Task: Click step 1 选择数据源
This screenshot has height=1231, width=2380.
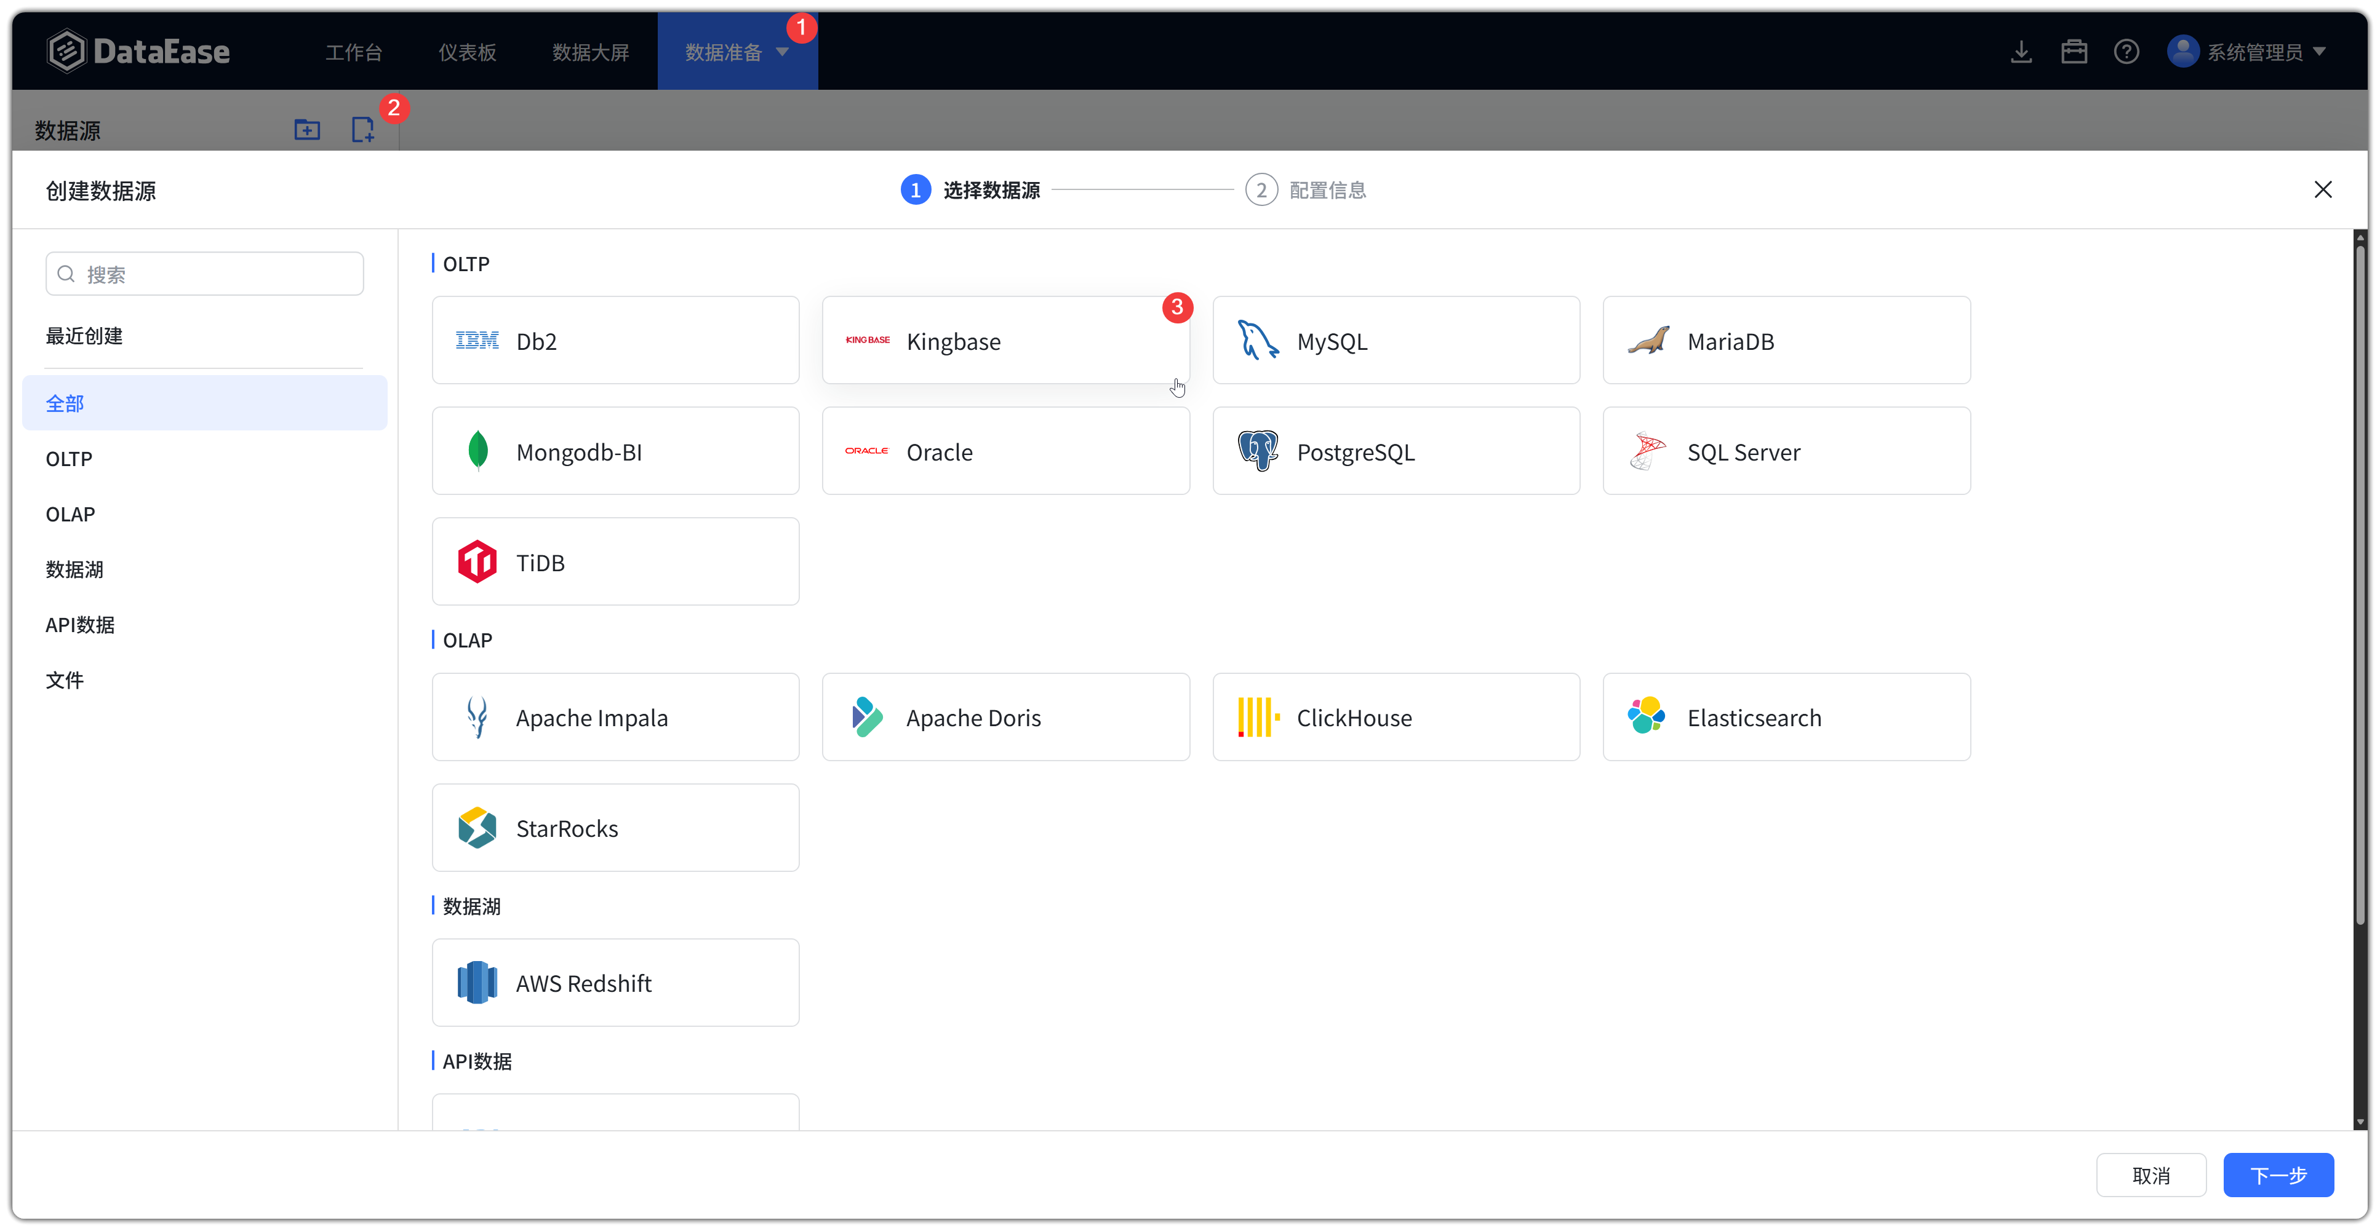Action: [970, 189]
